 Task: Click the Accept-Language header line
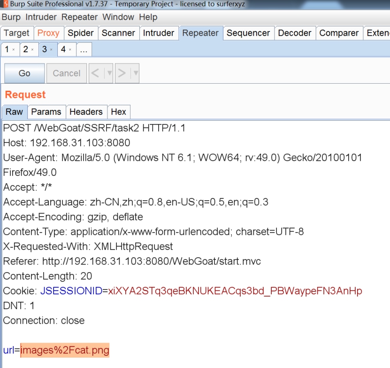coord(136,202)
